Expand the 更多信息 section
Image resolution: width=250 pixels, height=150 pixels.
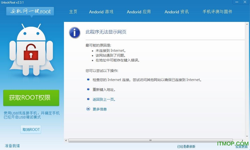pyautogui.click(x=99, y=109)
